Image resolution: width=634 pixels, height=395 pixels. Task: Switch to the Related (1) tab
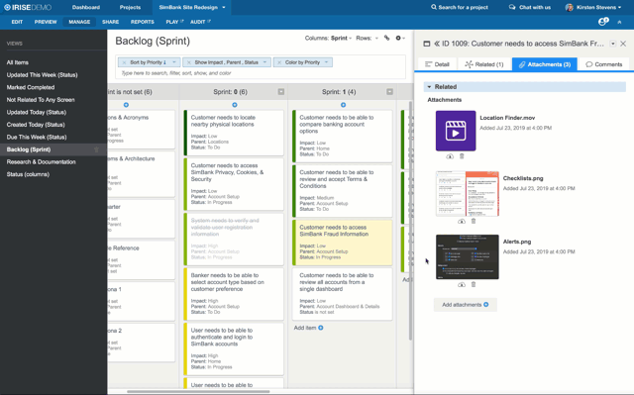[x=484, y=64]
